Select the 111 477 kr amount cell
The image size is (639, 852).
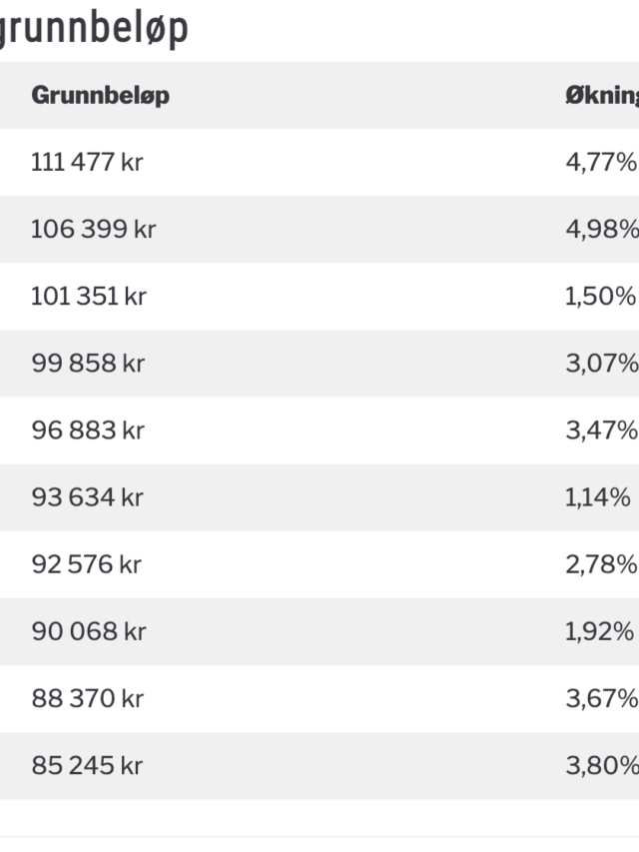point(87,163)
